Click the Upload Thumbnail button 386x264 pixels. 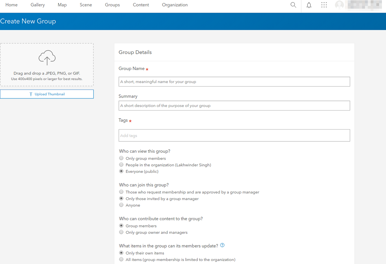click(x=47, y=94)
